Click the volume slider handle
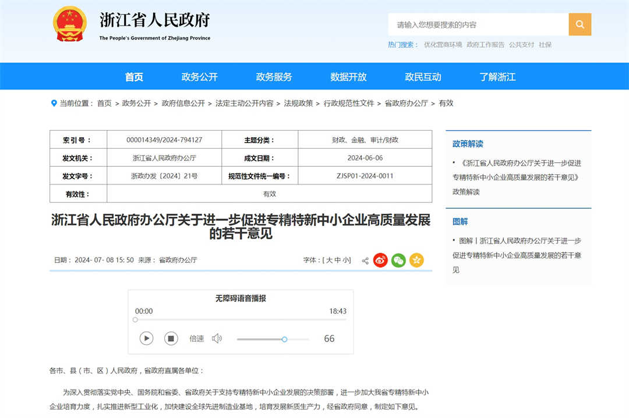This screenshot has height=418, width=629. [284, 339]
